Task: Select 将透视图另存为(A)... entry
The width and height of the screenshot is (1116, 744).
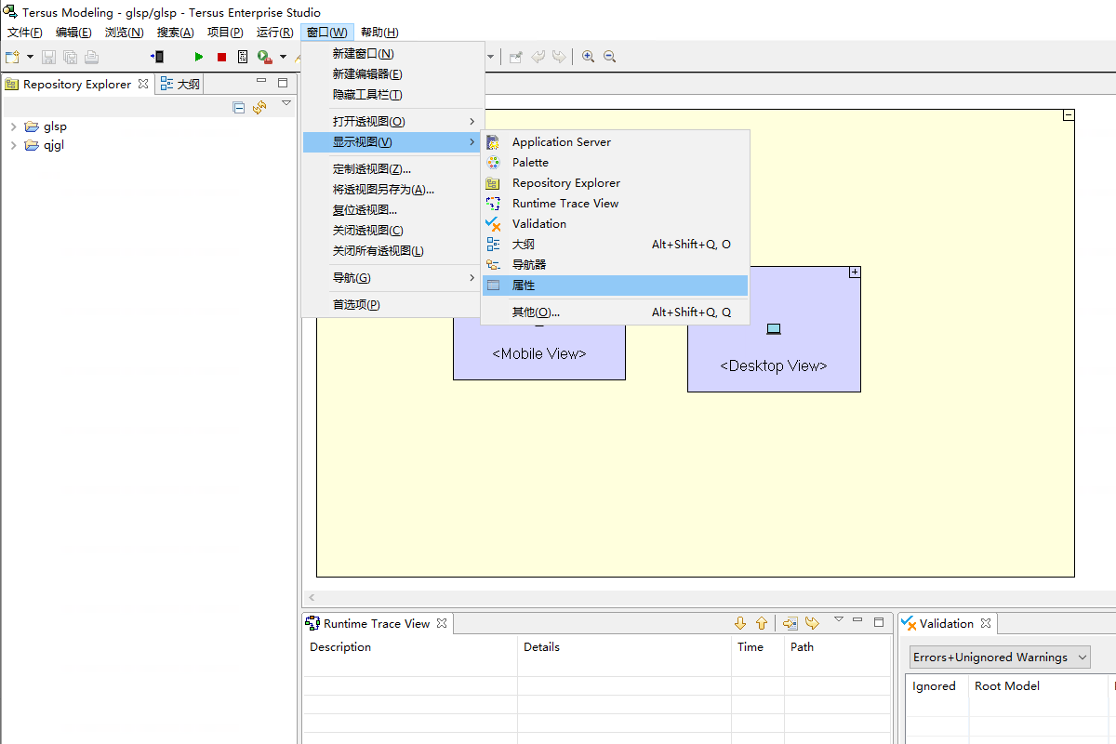Action: point(392,190)
